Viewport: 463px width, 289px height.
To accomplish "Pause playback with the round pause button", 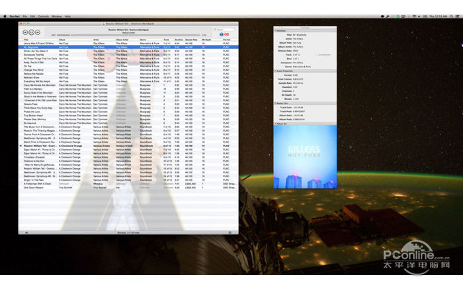I will point(31,32).
